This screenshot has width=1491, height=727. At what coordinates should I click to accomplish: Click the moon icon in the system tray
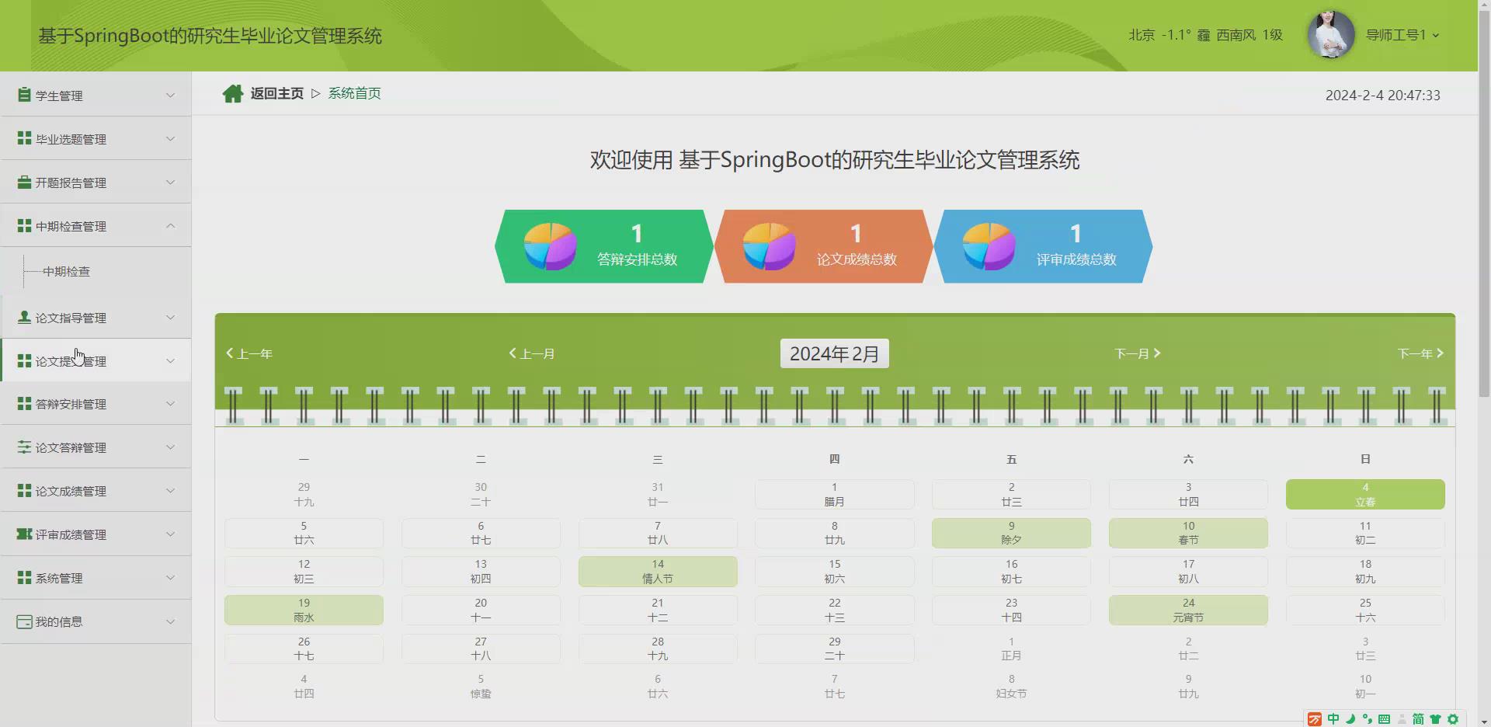[1350, 719]
